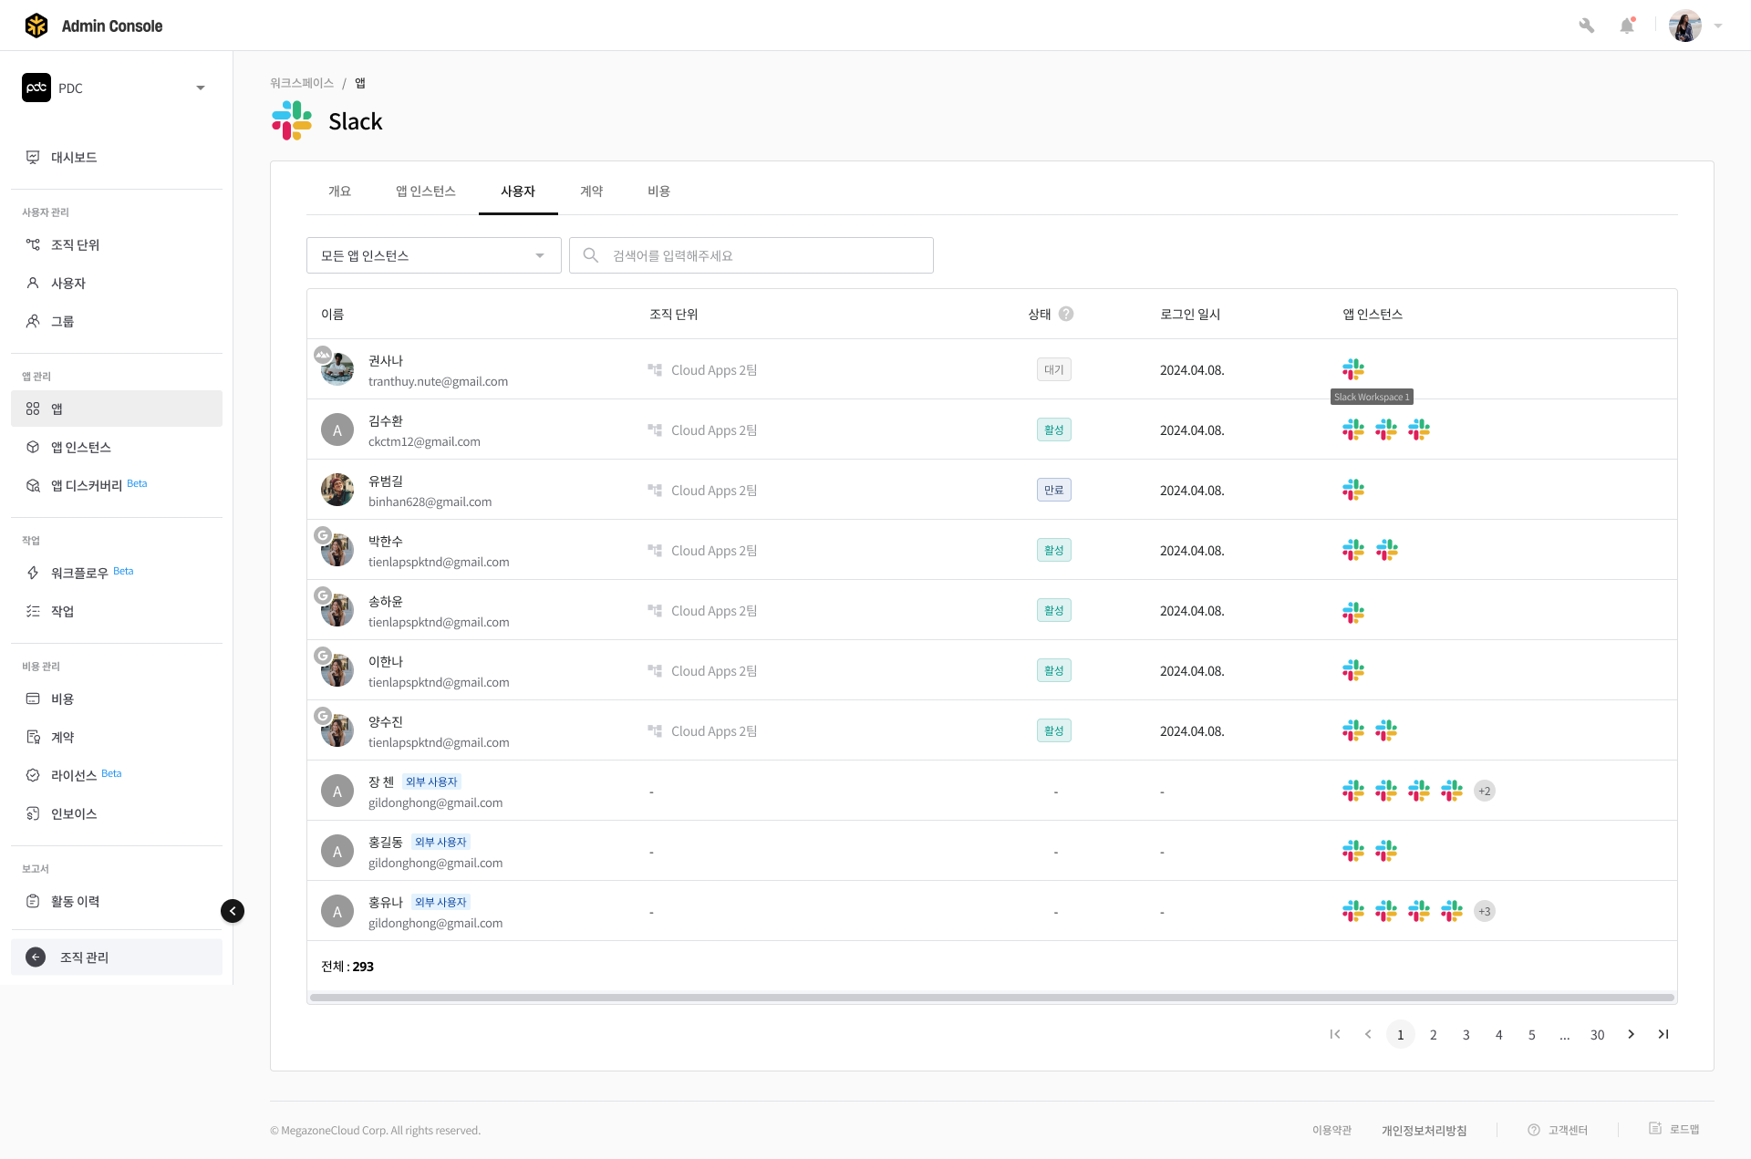Go to the previous page

coord(1368,1034)
